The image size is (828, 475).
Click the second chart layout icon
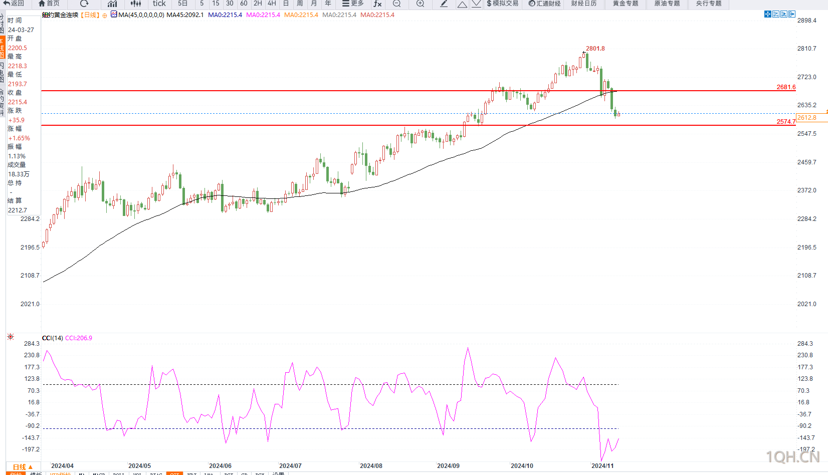[776, 14]
